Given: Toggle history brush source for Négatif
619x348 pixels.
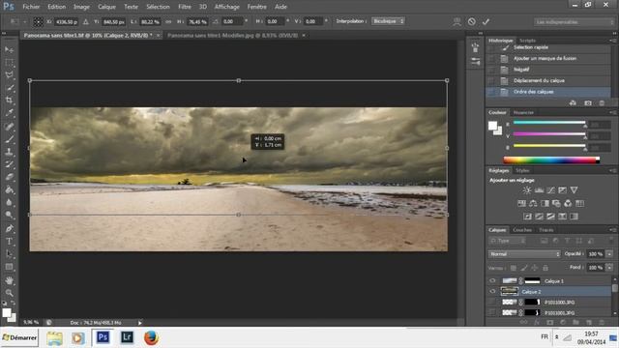Looking at the screenshot, I should coord(491,70).
